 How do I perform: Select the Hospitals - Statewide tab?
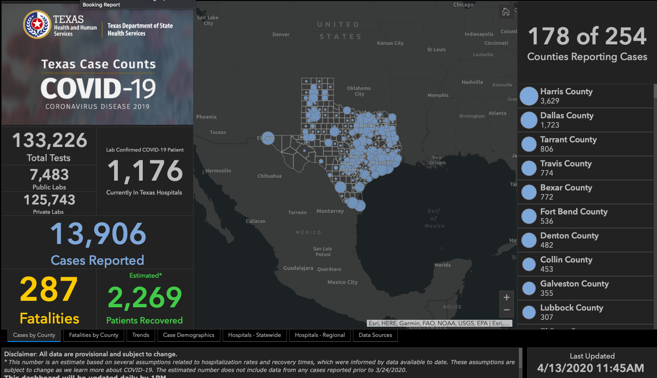(254, 335)
